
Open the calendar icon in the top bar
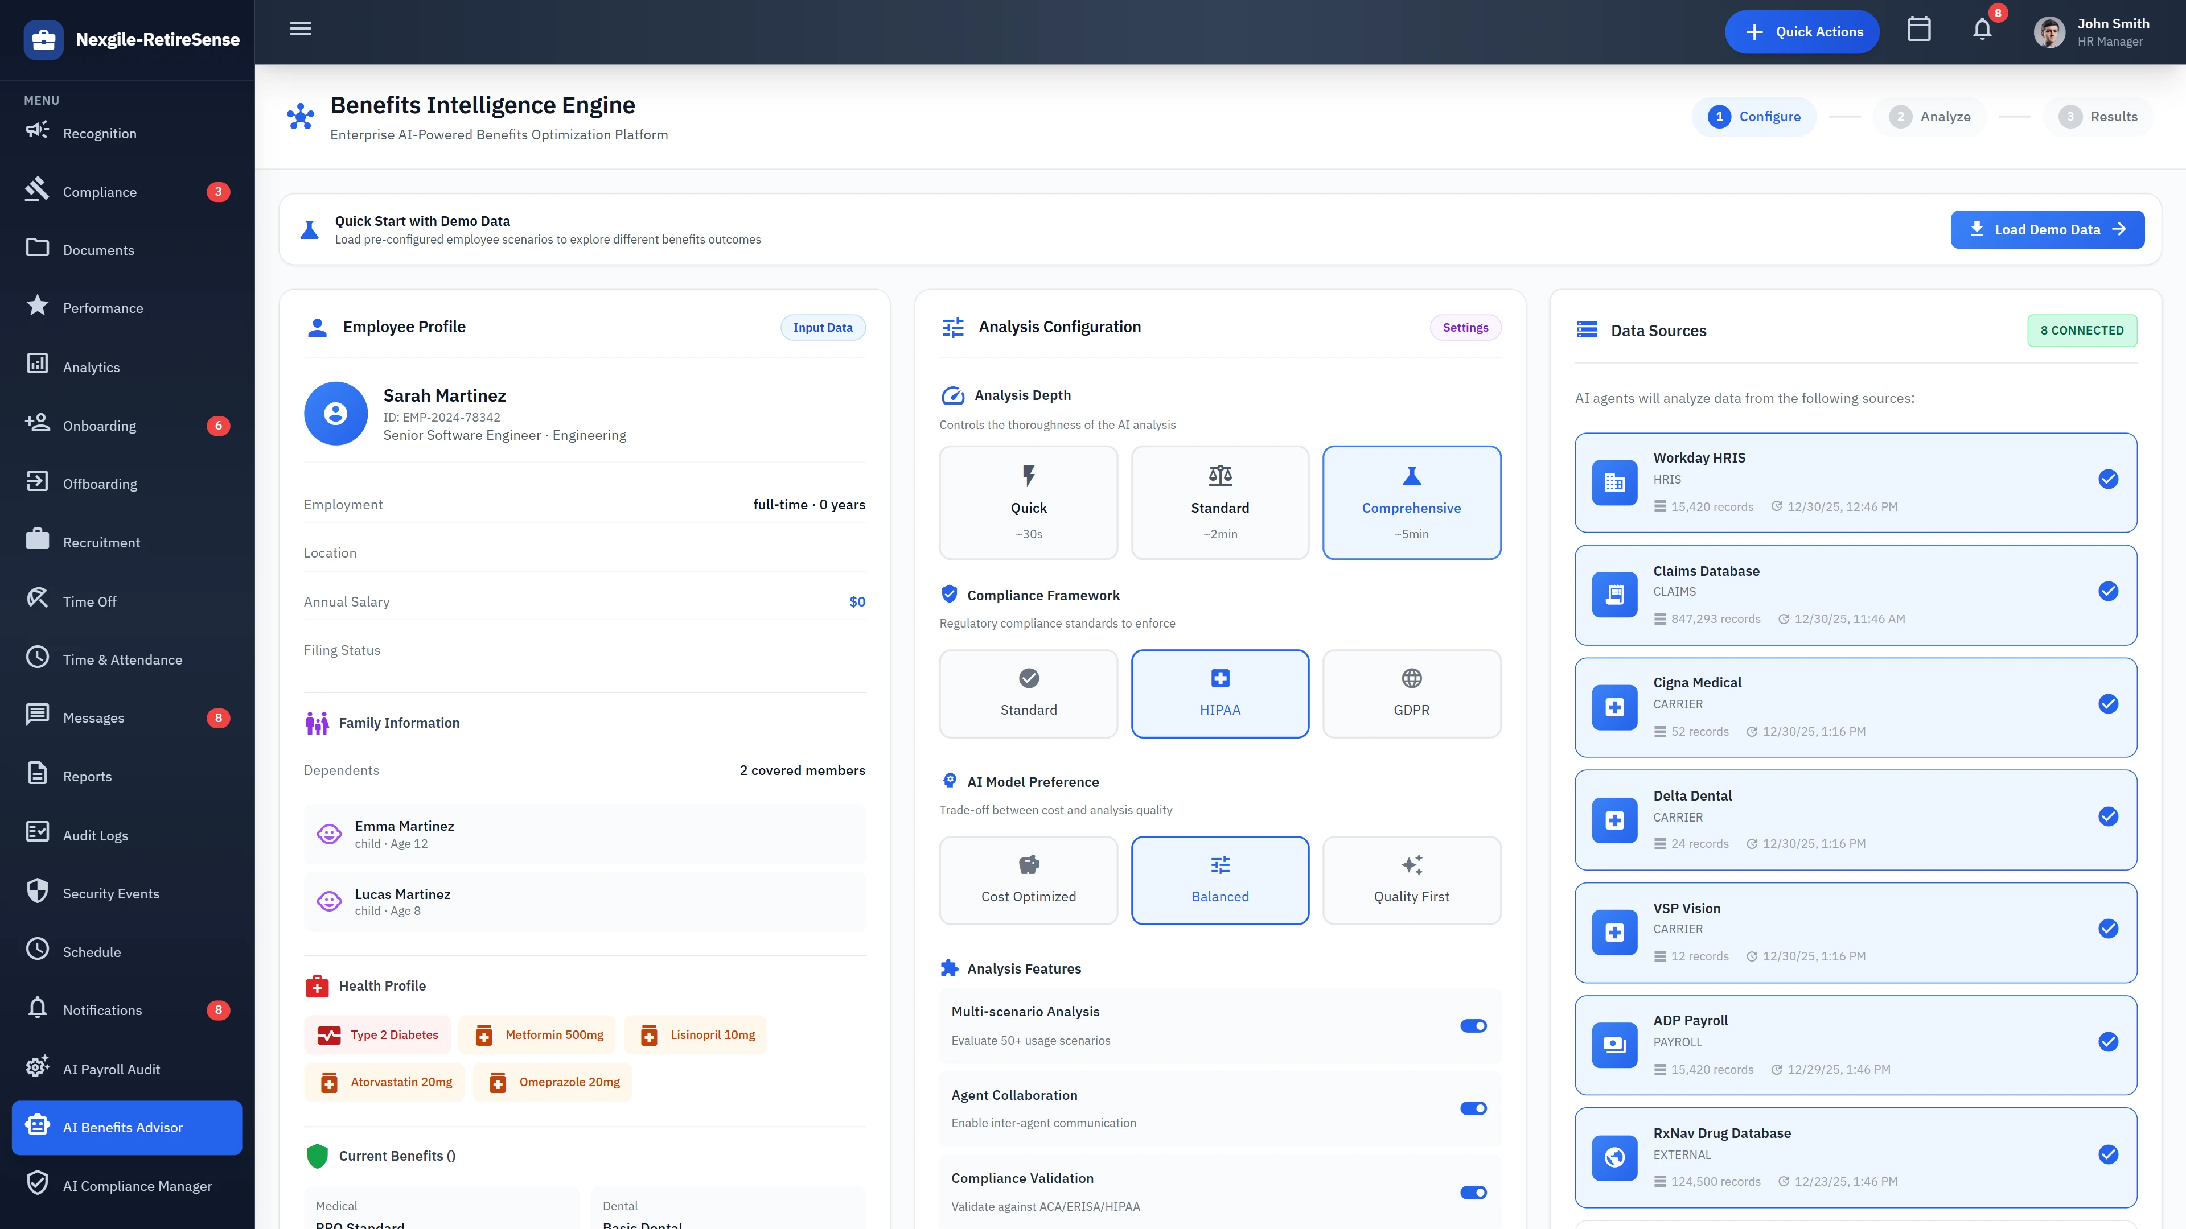[1920, 29]
